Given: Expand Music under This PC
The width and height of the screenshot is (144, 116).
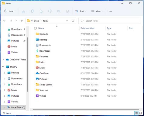Looking at the screenshot, I should click(x=5, y=90).
